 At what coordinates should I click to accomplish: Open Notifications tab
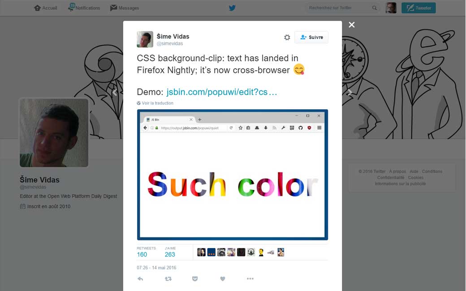(84, 8)
